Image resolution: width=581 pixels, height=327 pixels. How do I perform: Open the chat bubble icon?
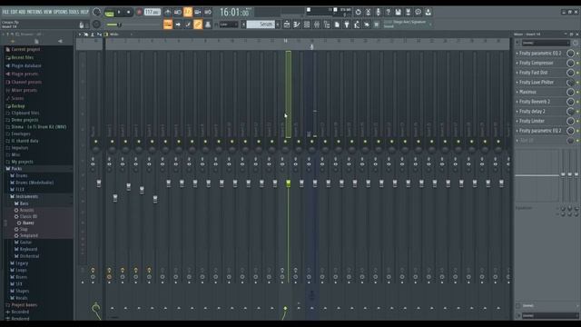[x=418, y=12]
